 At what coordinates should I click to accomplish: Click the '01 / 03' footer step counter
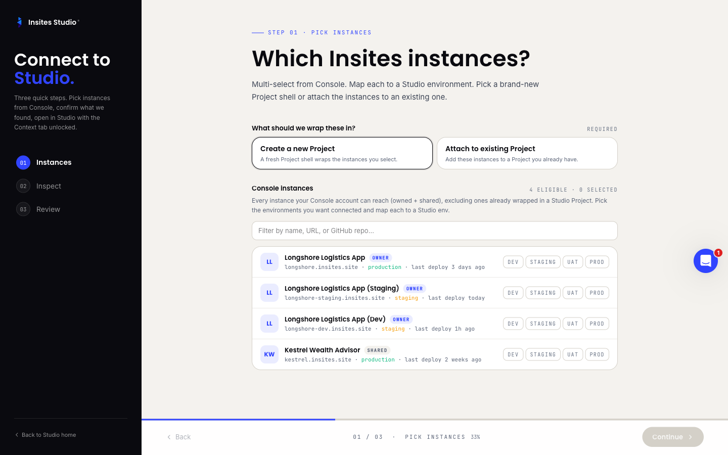point(368,437)
